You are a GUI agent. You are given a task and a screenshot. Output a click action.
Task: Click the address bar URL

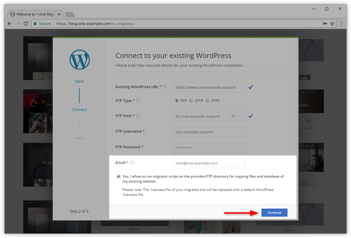pyautogui.click(x=96, y=24)
